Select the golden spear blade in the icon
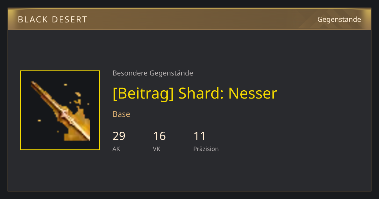Screen dimensions: 379x199 point(60,111)
